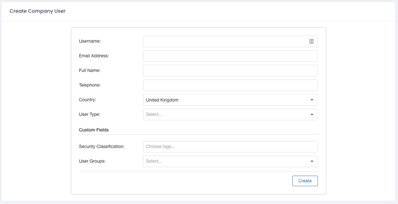Click the Email Address label
The image size is (398, 204).
pos(94,56)
